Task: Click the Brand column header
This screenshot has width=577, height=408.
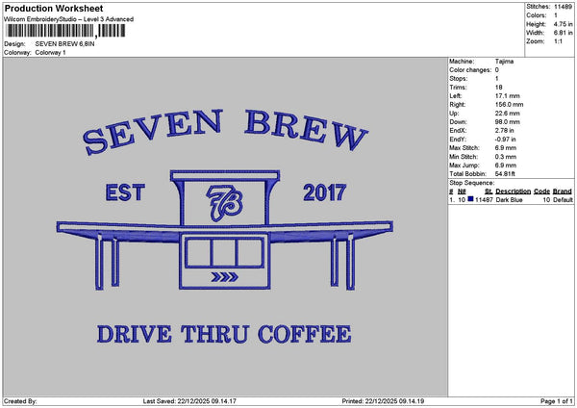Action: click(x=563, y=191)
